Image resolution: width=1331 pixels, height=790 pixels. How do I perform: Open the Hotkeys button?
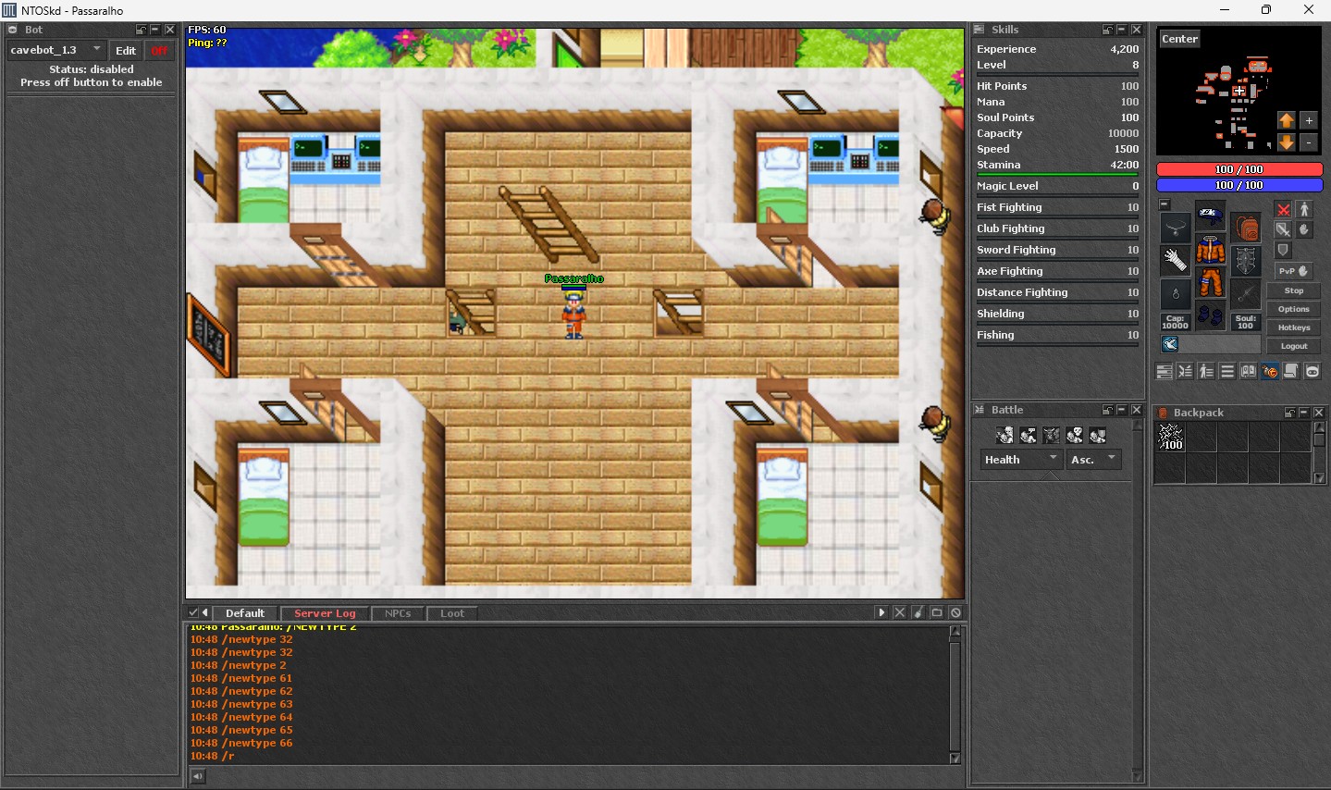tap(1293, 327)
